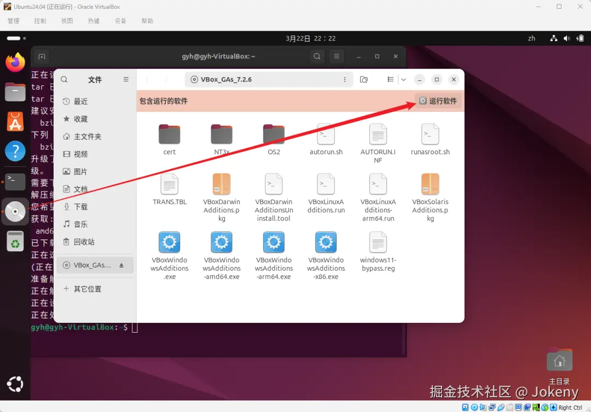Select VBoxWindowsAdditions.exe file
591x412 pixels.
169,256
